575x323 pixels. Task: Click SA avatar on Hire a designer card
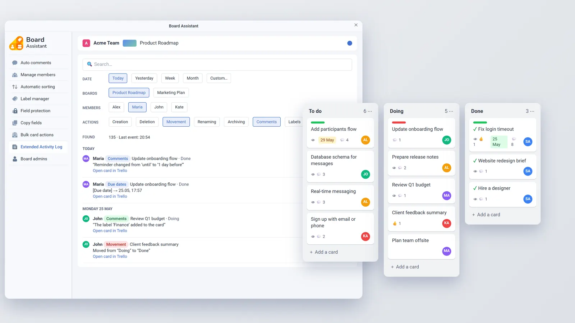coord(528,199)
